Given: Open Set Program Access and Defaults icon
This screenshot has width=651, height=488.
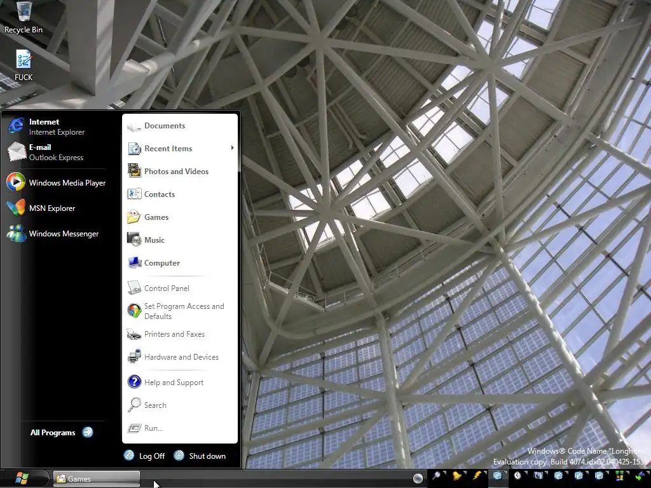Looking at the screenshot, I should click(x=134, y=311).
